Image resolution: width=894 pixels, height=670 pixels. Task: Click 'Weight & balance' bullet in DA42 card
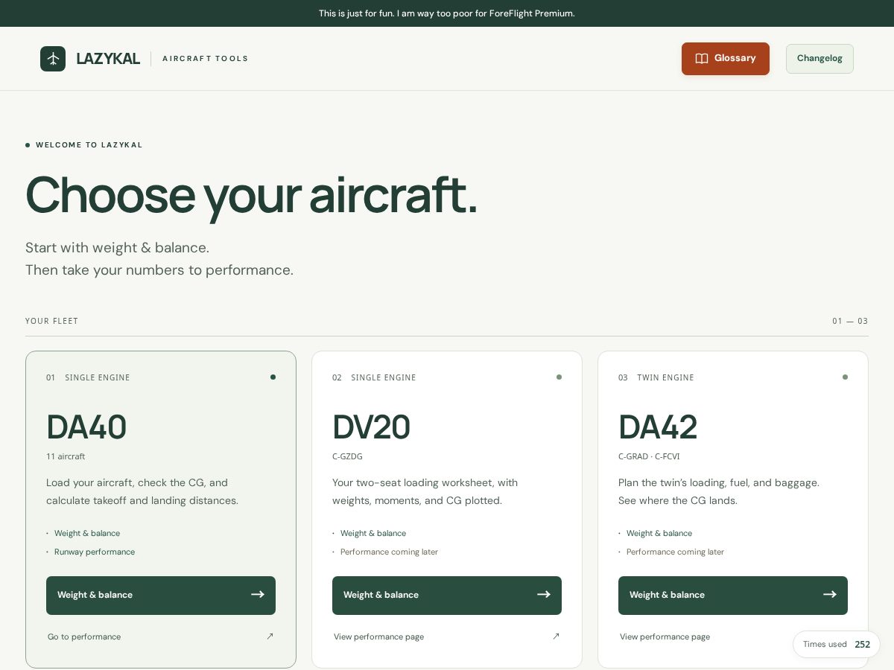[x=659, y=534]
